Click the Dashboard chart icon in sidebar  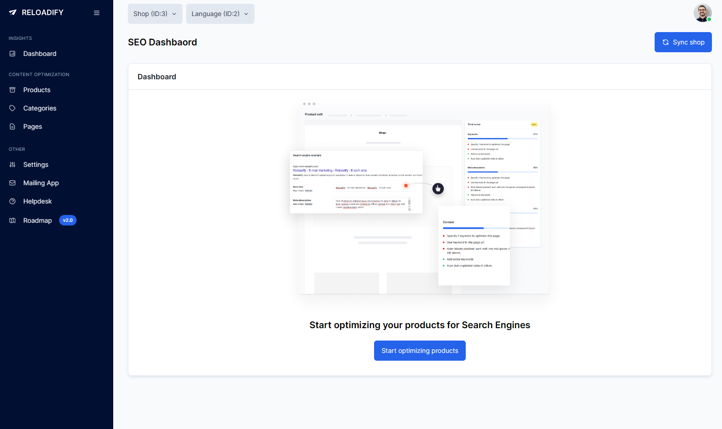(x=12, y=54)
